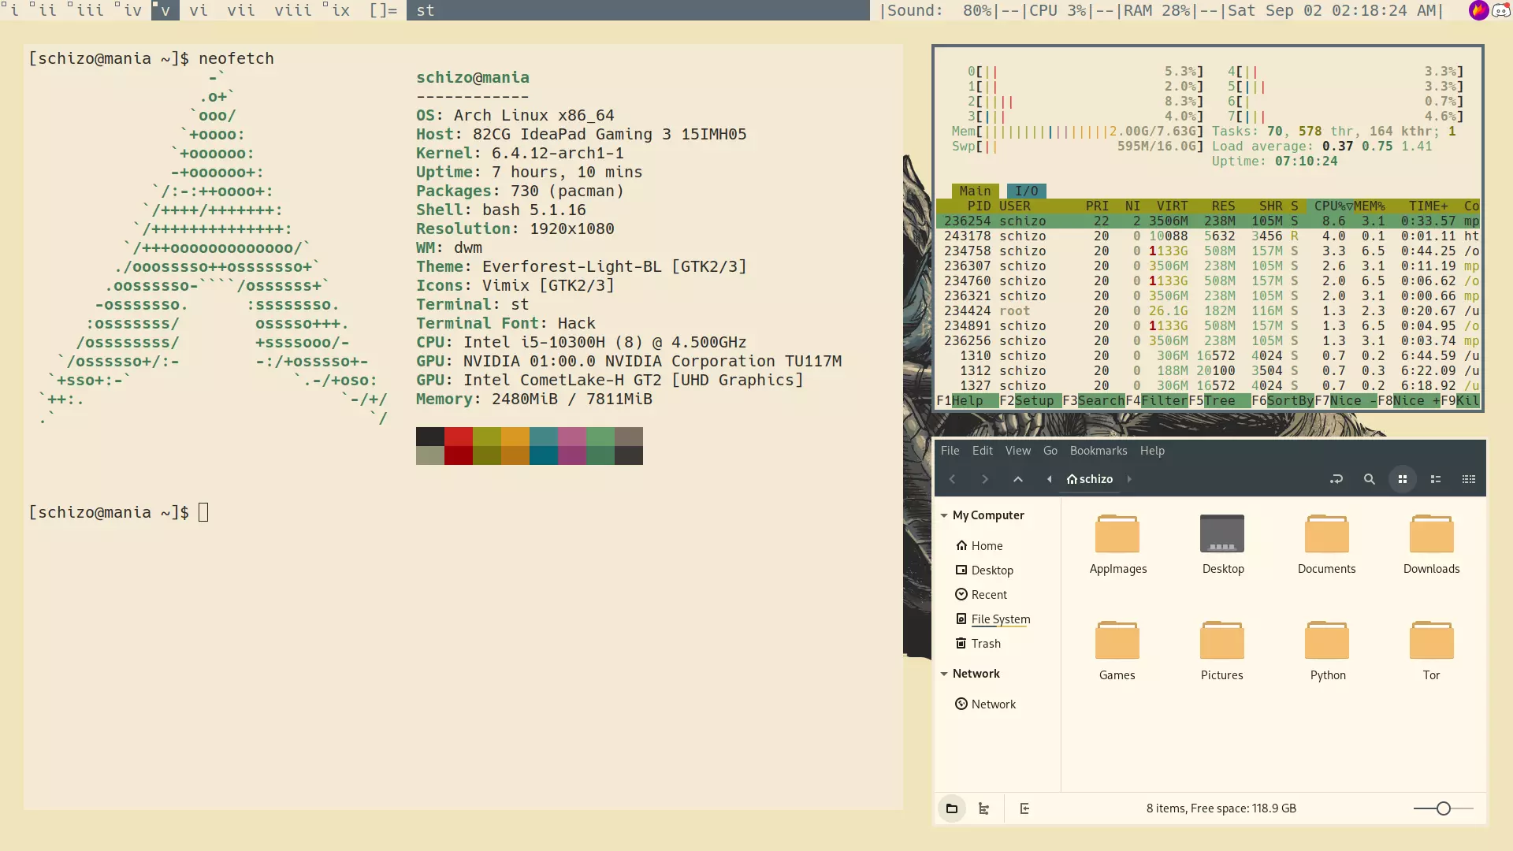Switch to dwm tag iii

click(x=90, y=10)
